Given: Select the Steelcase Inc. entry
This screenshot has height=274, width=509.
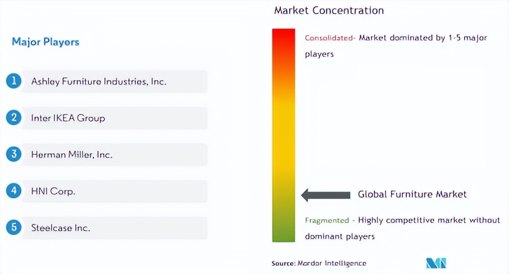Looking at the screenshot, I should click(60, 228).
